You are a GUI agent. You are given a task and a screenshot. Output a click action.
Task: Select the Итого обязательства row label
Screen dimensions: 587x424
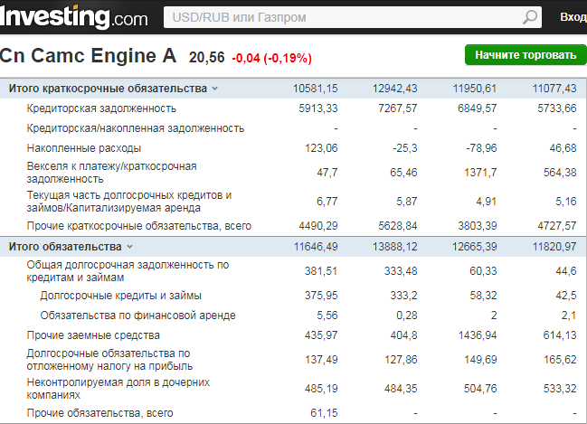[x=65, y=247]
